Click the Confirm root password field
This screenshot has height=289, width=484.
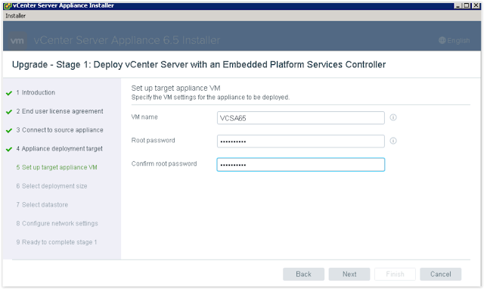click(x=301, y=165)
